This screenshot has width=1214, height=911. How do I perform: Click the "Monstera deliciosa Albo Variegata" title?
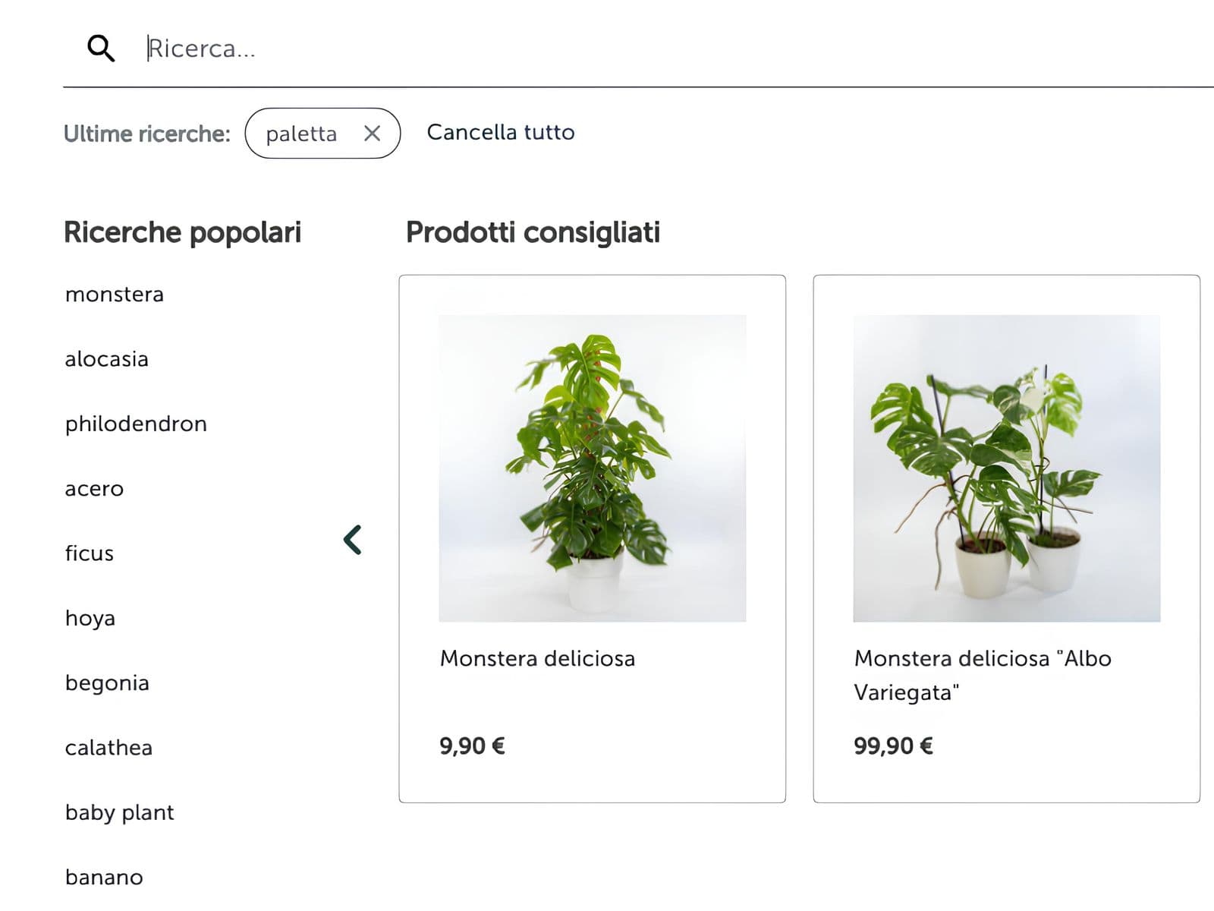982,675
